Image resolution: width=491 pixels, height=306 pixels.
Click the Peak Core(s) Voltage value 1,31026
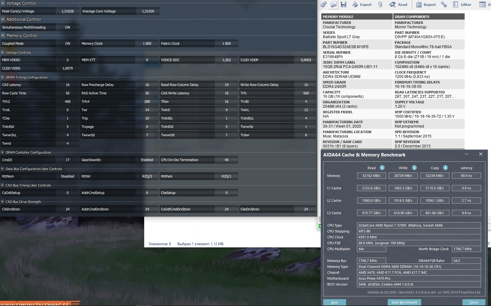pyautogui.click(x=68, y=11)
